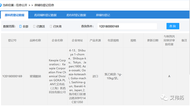Screen dimensions: 190x106
Task: Click the review result A cell
Action: [169, 76]
